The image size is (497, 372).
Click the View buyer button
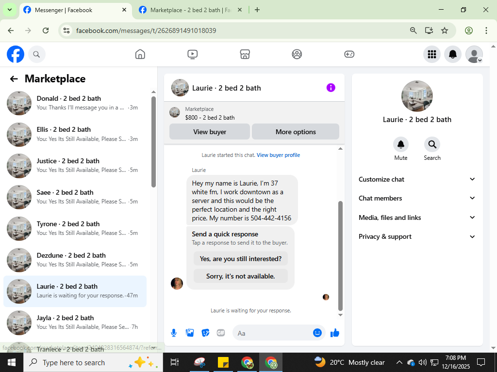(210, 132)
